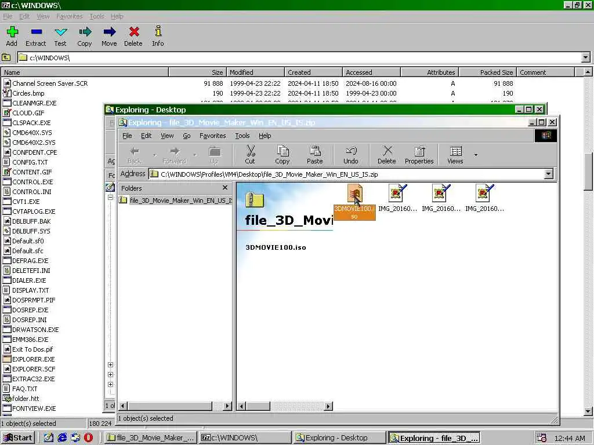Viewport: 594px width, 445px height.
Task: Open the Views dropdown arrow
Action: pos(476,155)
